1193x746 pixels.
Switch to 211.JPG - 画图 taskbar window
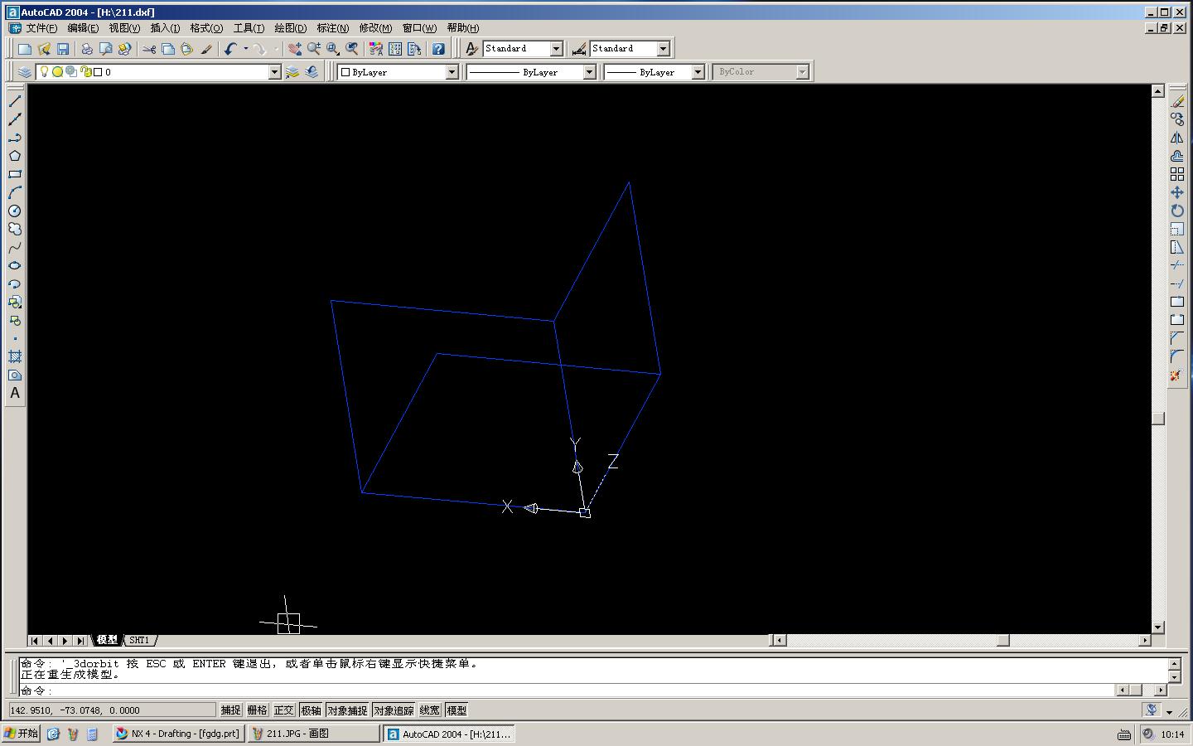click(x=313, y=734)
